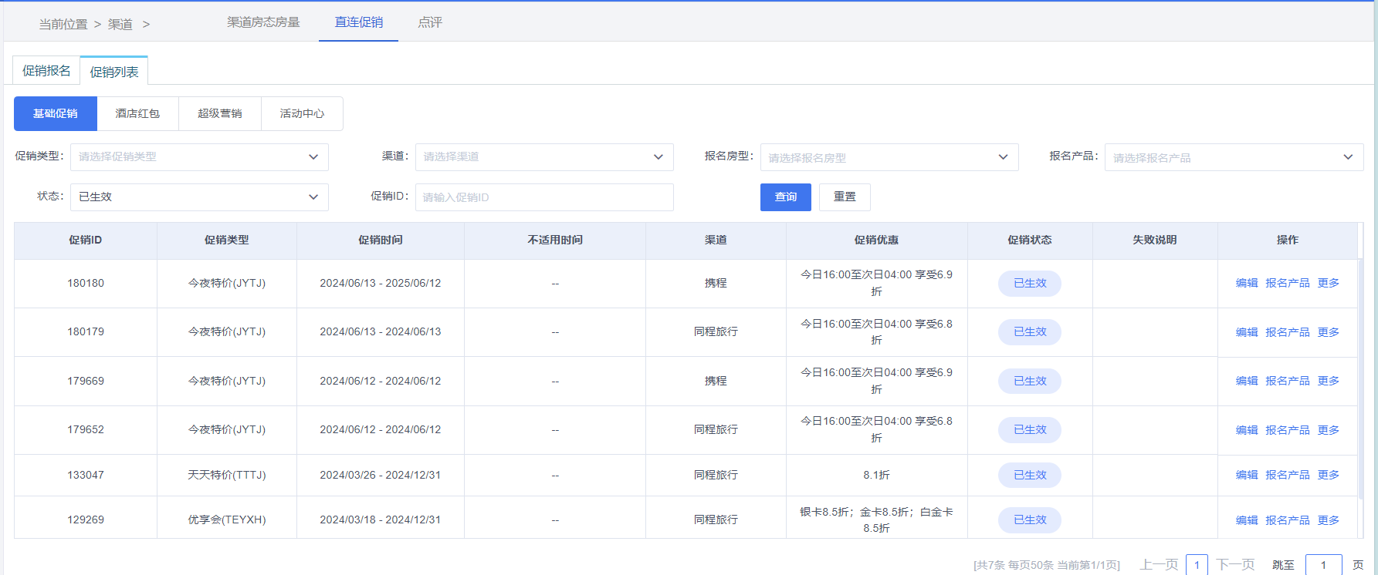Open the 促销类型 dropdown
1378x575 pixels.
point(199,156)
